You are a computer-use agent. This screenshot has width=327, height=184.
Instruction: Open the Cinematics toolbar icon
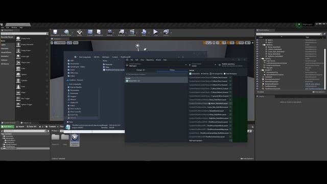[132, 32]
